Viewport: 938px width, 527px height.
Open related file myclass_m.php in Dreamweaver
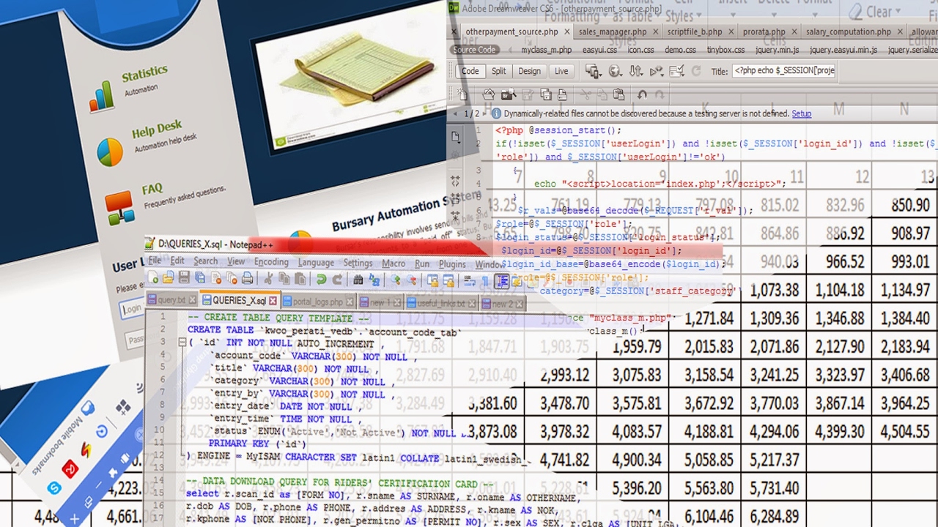tap(546, 50)
